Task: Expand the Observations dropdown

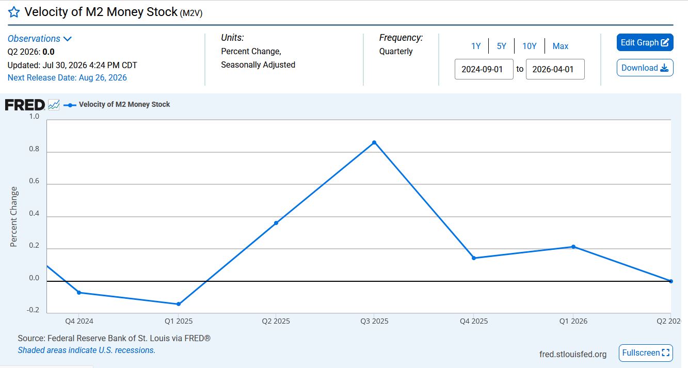Action: pyautogui.click(x=40, y=39)
